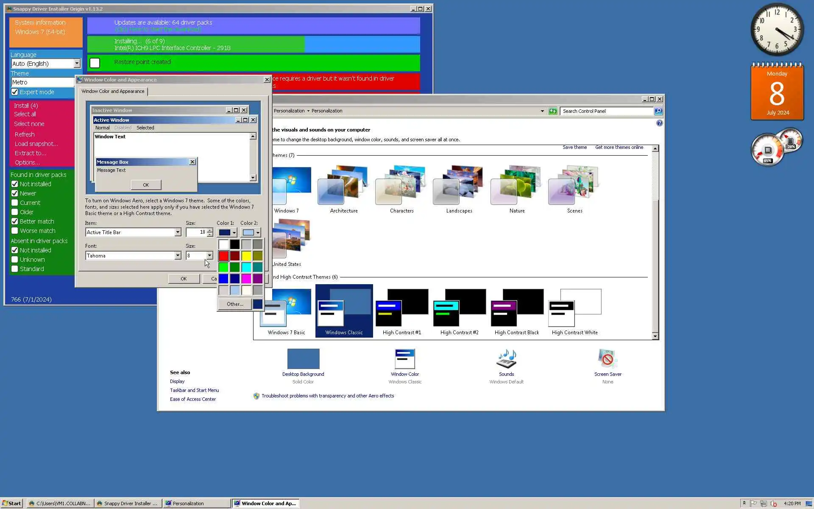Click the Window Color and Appearance tab
This screenshot has width=814, height=509.
point(113,91)
